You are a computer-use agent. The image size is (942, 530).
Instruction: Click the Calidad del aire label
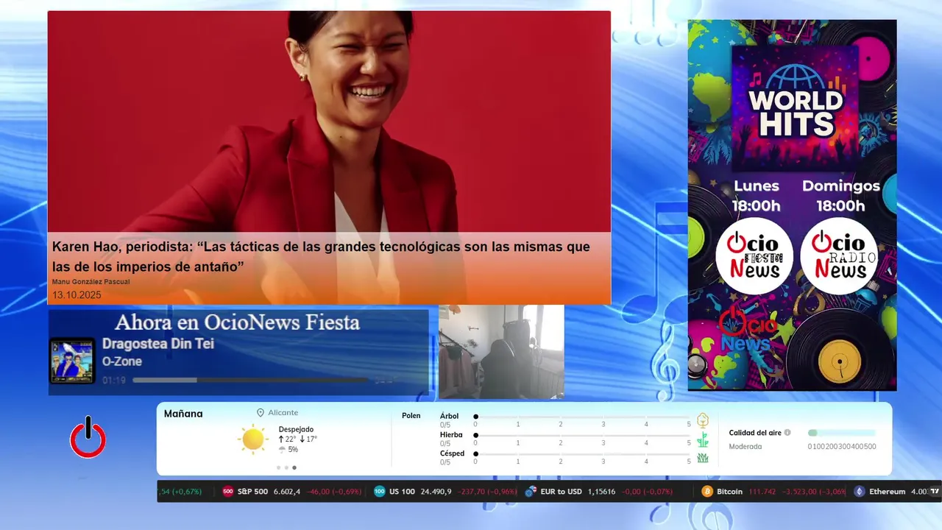tap(755, 433)
